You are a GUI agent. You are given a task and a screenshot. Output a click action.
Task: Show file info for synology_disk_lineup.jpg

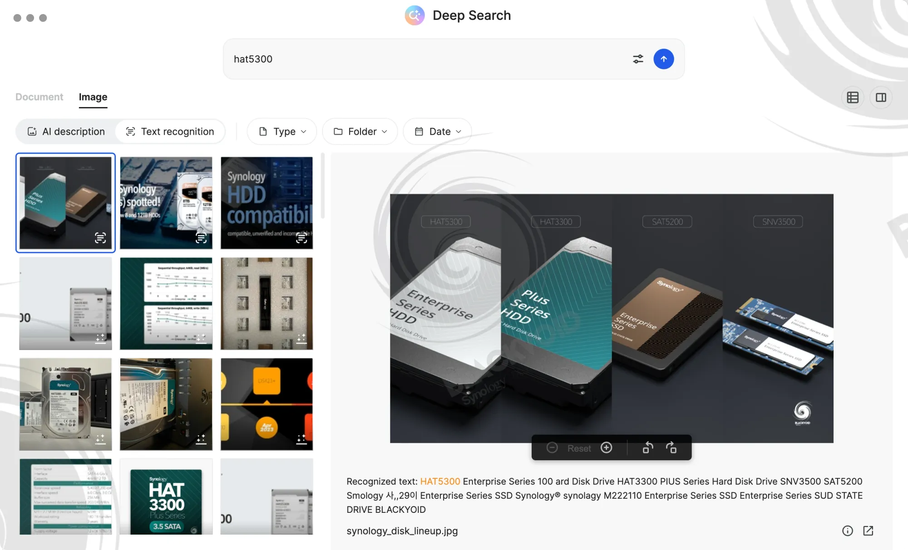847,531
